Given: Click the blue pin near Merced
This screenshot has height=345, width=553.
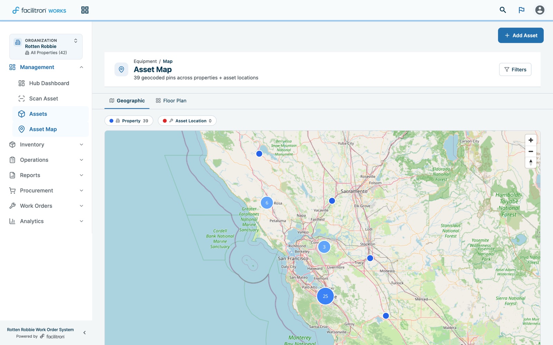Looking at the screenshot, I should (386, 316).
